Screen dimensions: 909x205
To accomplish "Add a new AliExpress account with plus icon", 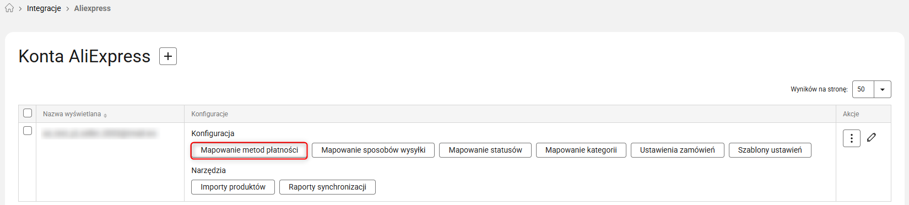I will tap(168, 56).
